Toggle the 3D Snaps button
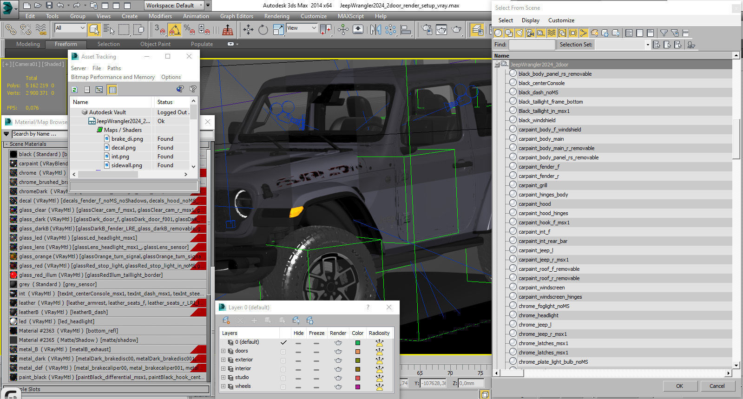This screenshot has height=399, width=743. point(160,30)
